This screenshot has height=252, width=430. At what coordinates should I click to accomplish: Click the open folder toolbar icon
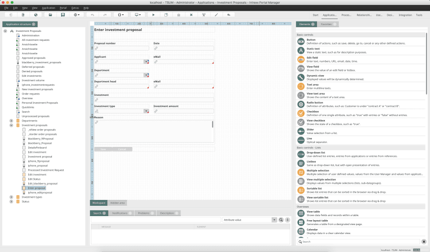[x=51, y=15]
